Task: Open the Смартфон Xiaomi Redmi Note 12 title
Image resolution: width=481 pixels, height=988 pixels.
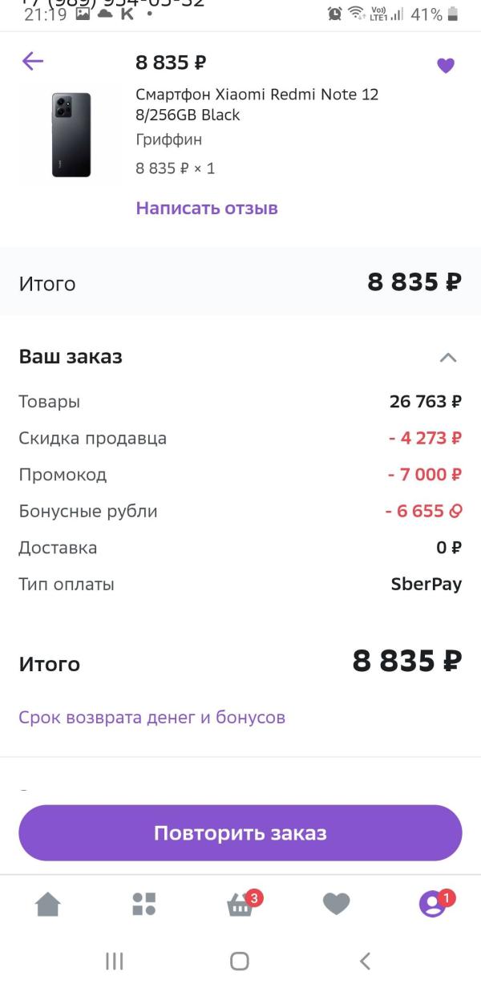Action: 257,105
